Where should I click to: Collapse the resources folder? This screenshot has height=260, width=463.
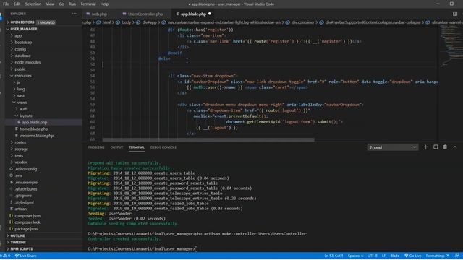point(23,76)
